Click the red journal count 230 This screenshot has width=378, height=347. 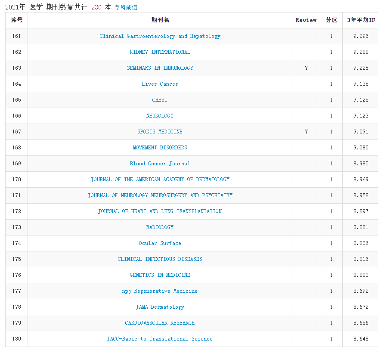tap(96, 7)
